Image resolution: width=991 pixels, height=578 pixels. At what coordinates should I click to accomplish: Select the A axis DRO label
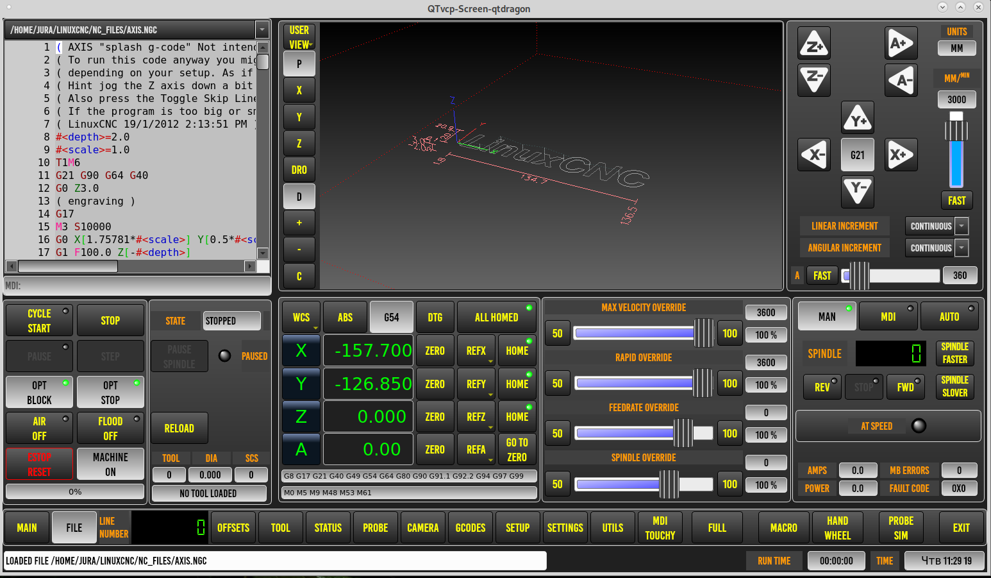tap(301, 449)
